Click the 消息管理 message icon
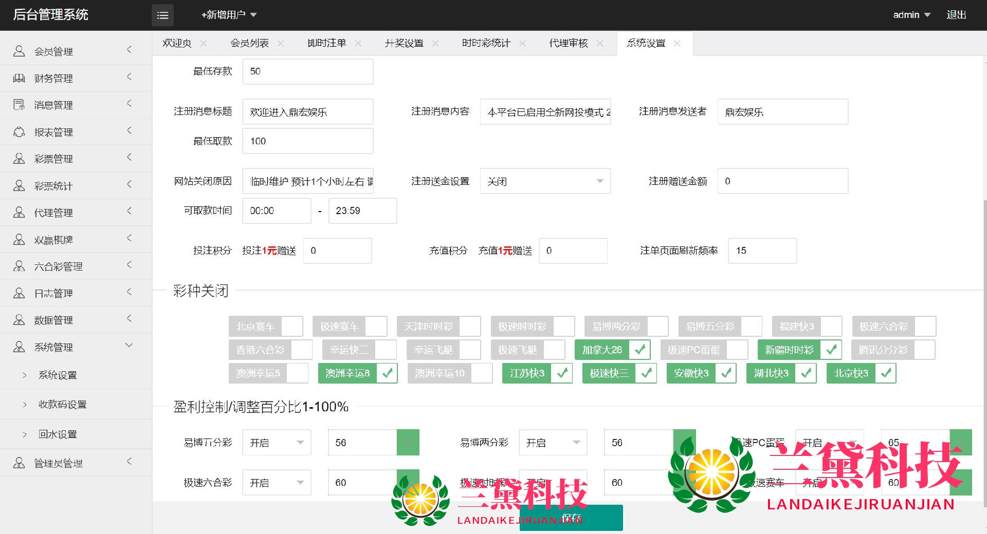The height and width of the screenshot is (534, 987). (x=19, y=105)
